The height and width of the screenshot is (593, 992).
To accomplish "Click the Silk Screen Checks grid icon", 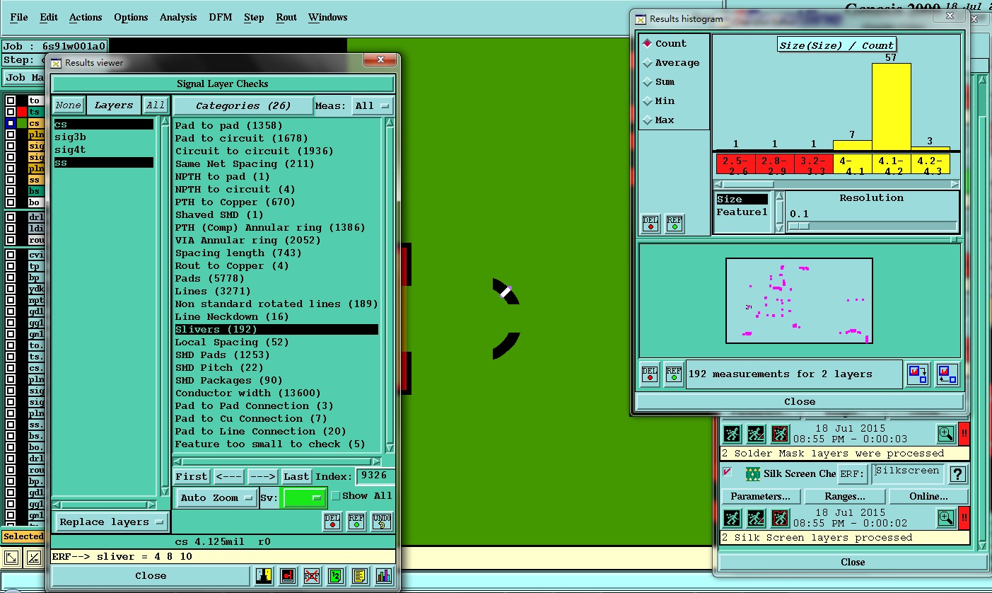I will [752, 473].
